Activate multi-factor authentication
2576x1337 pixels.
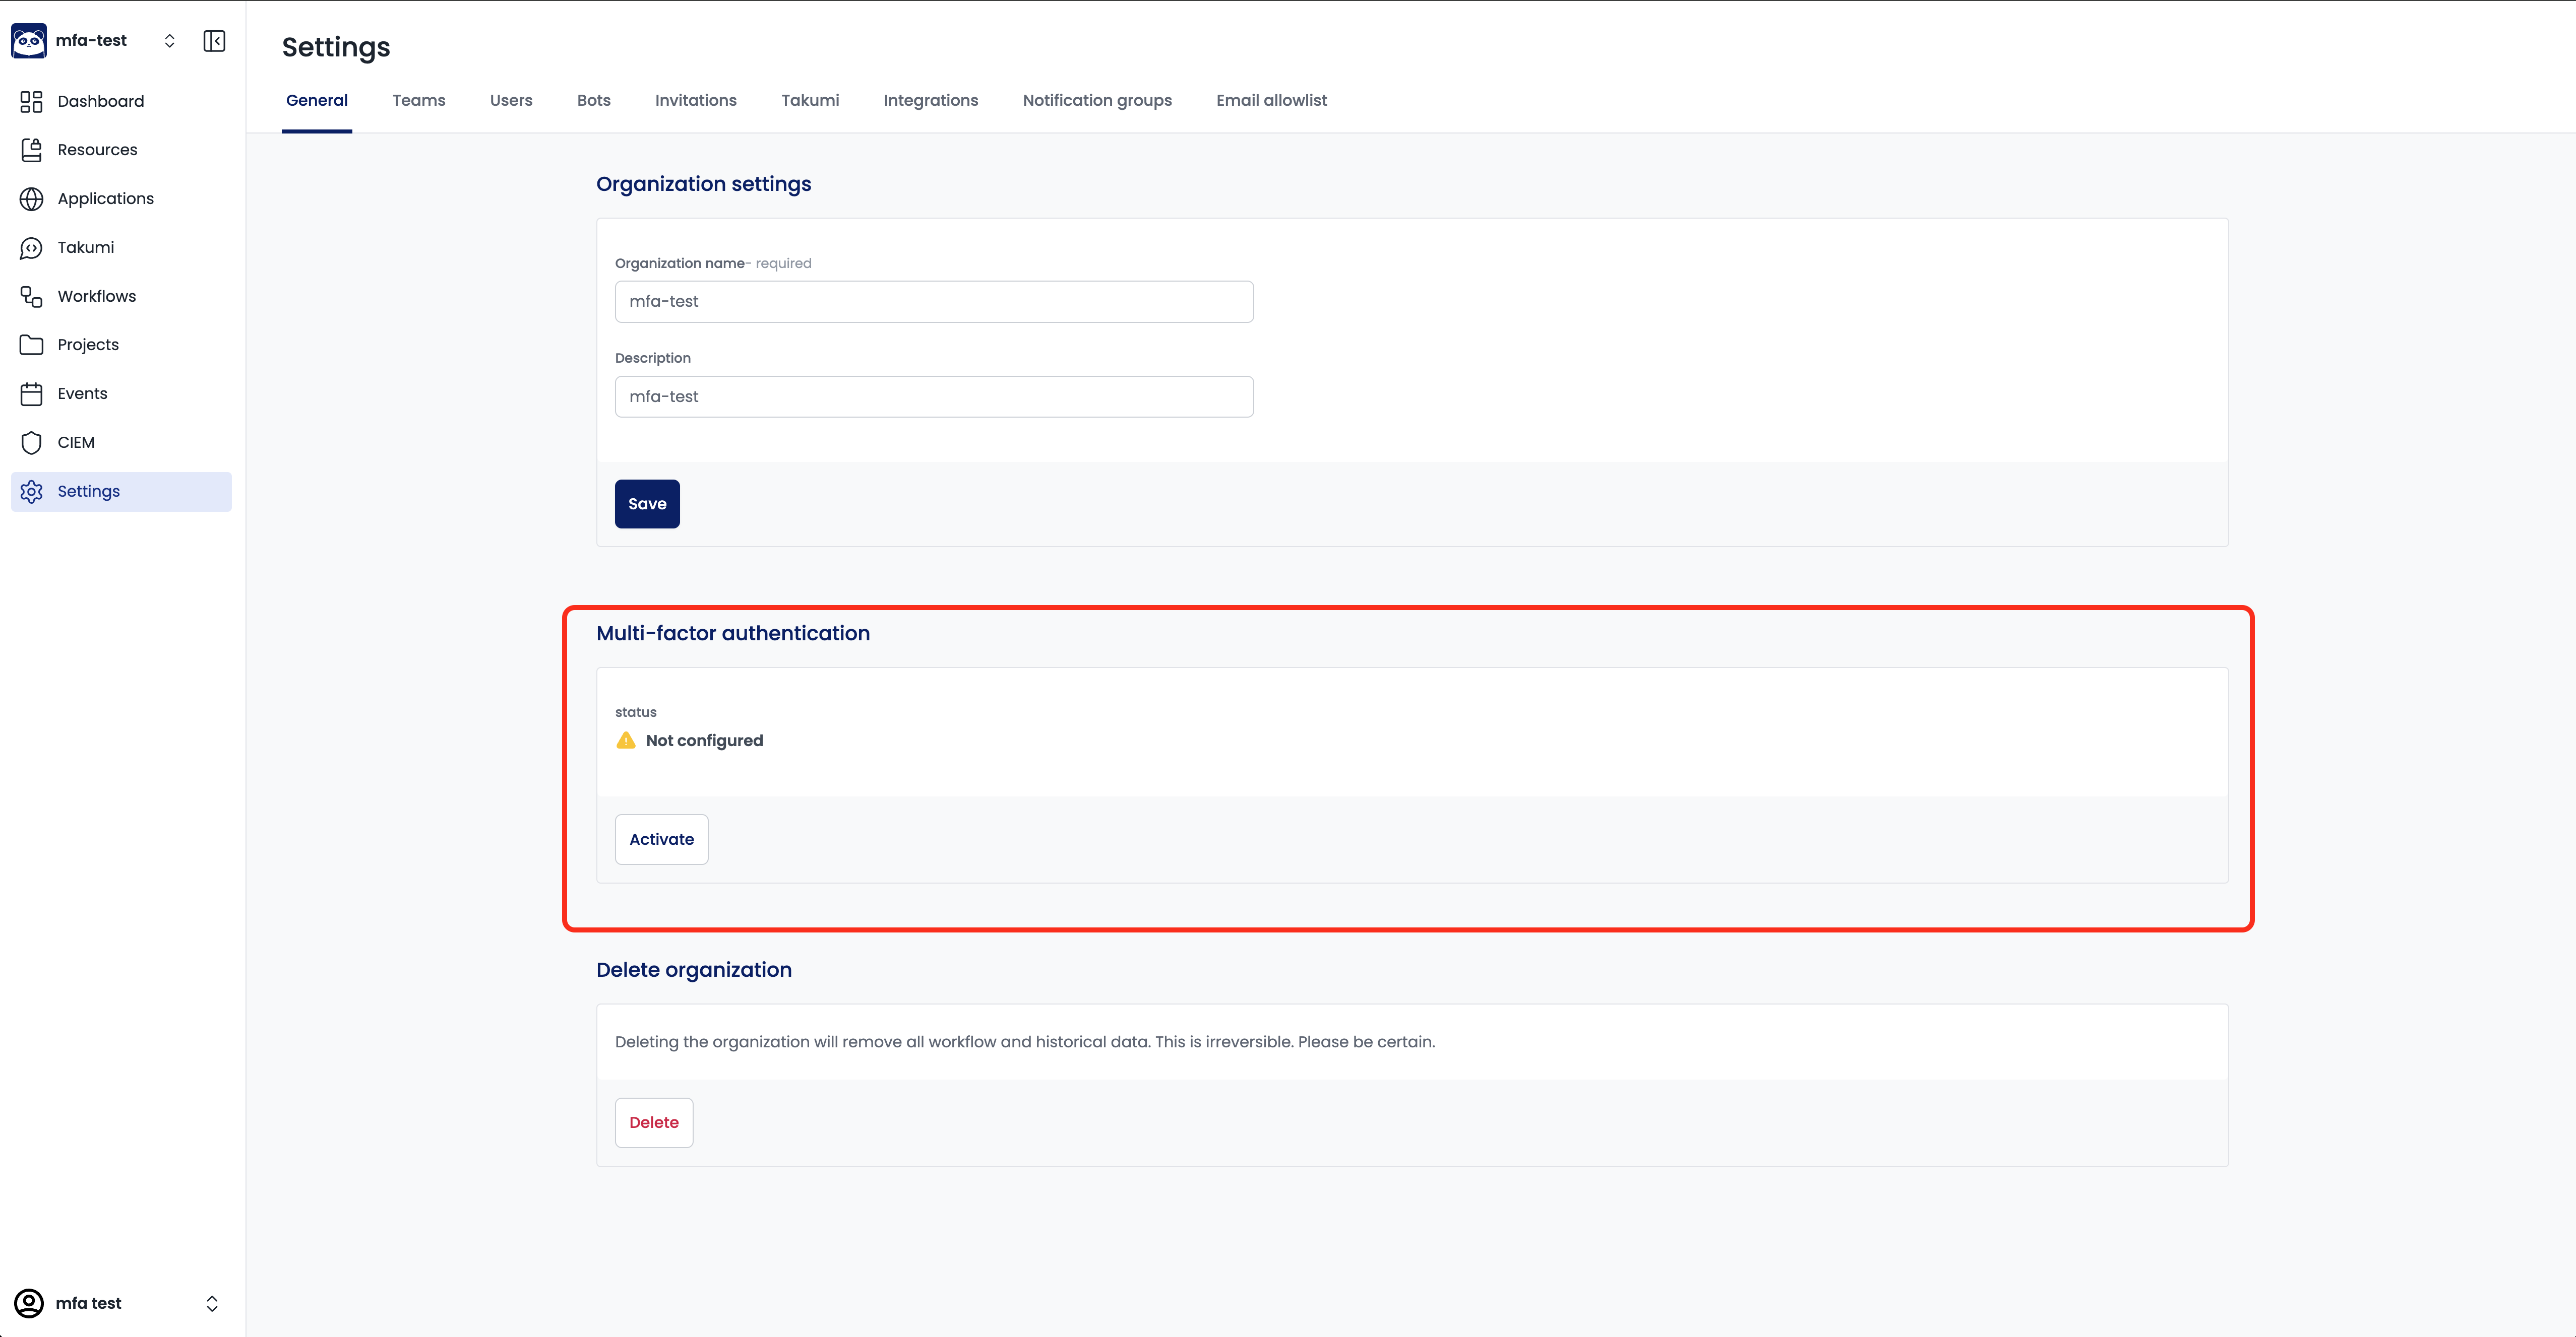[661, 839]
